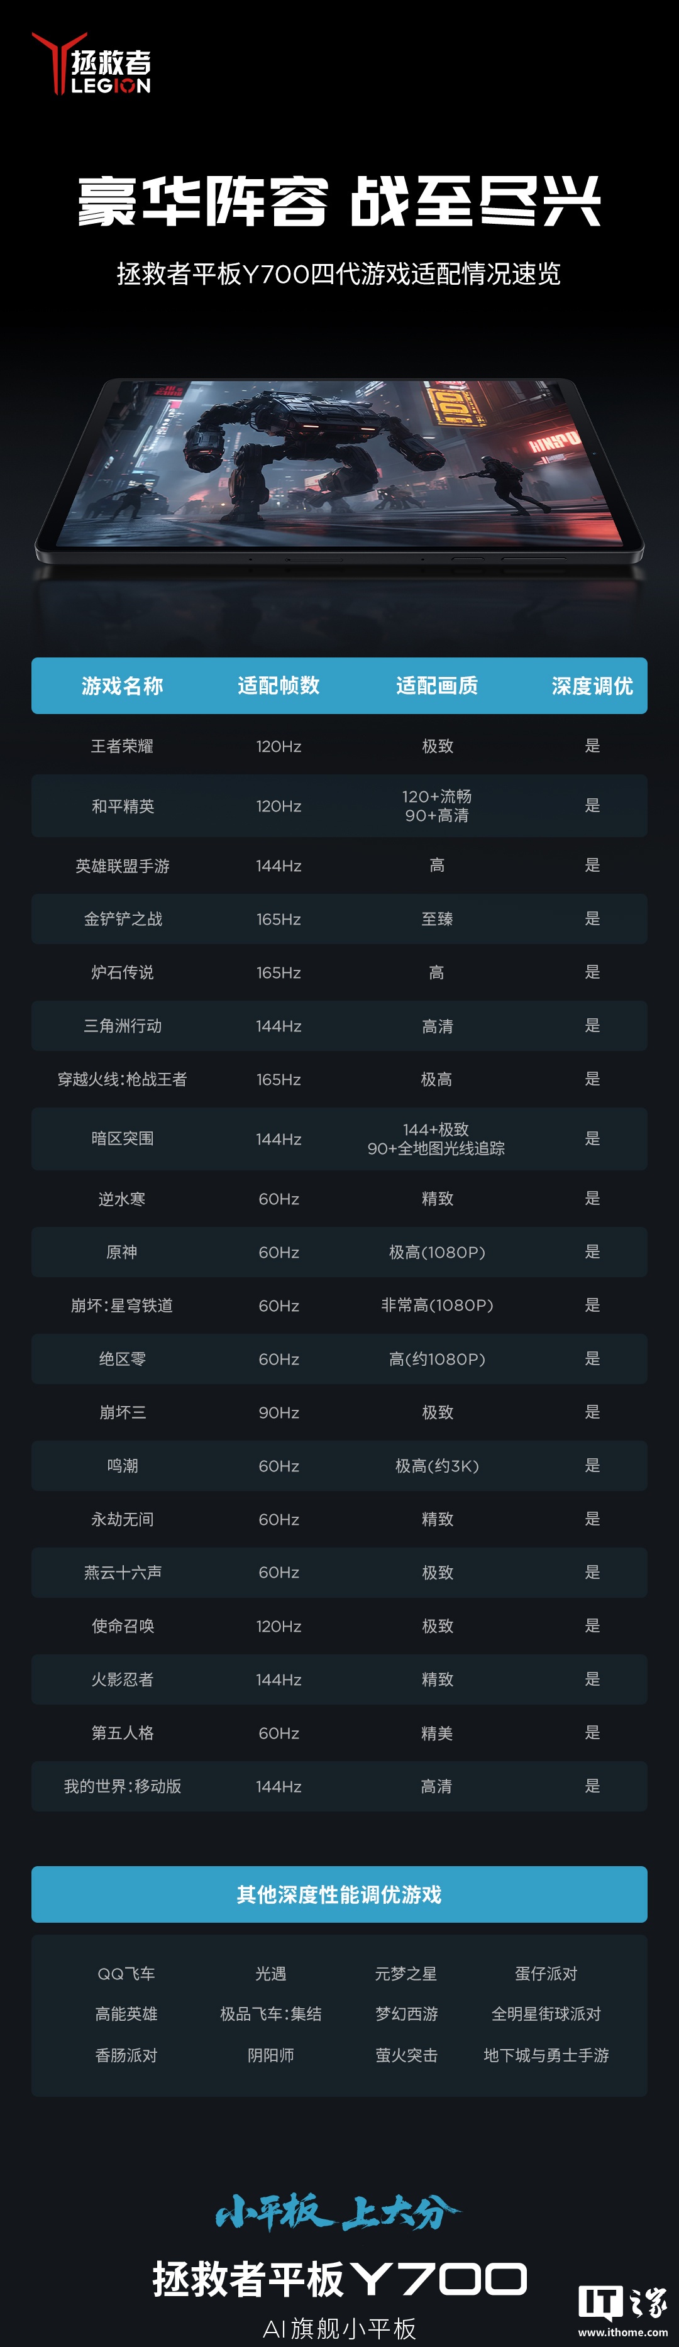The image size is (679, 2347).
Task: Click 崩坏:星穹铁道 in the game list
Action: point(122,1305)
